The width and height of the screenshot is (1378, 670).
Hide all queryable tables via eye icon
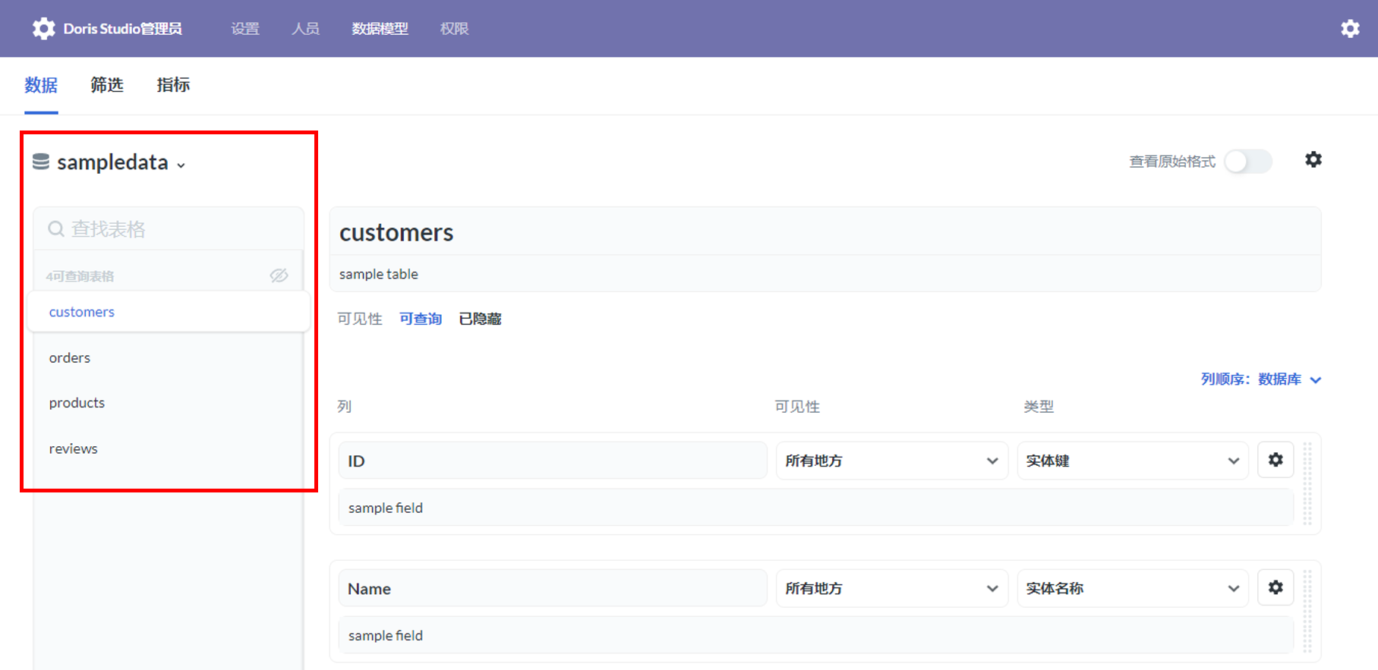click(x=279, y=275)
